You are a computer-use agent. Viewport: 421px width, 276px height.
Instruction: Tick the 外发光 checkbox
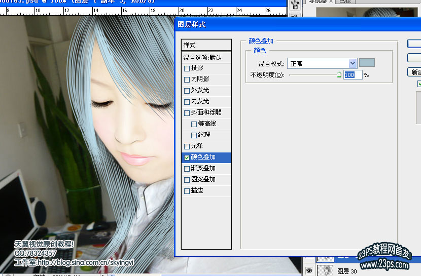[187, 91]
